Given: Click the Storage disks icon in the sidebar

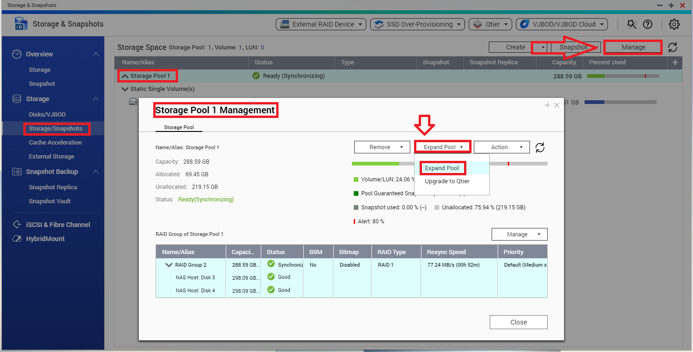Looking at the screenshot, I should coord(17,99).
